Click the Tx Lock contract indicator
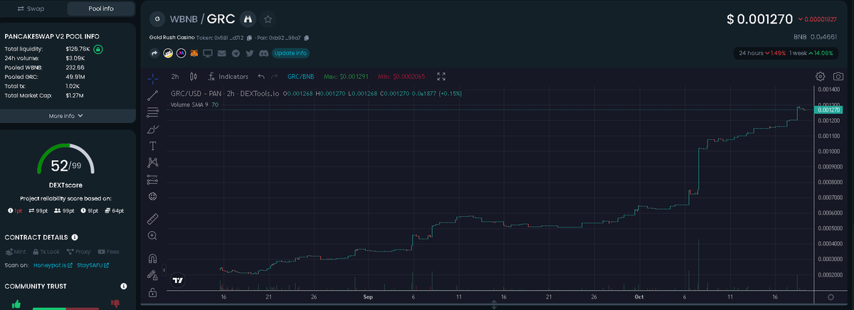Screen dimensions: 854x310 (46, 251)
